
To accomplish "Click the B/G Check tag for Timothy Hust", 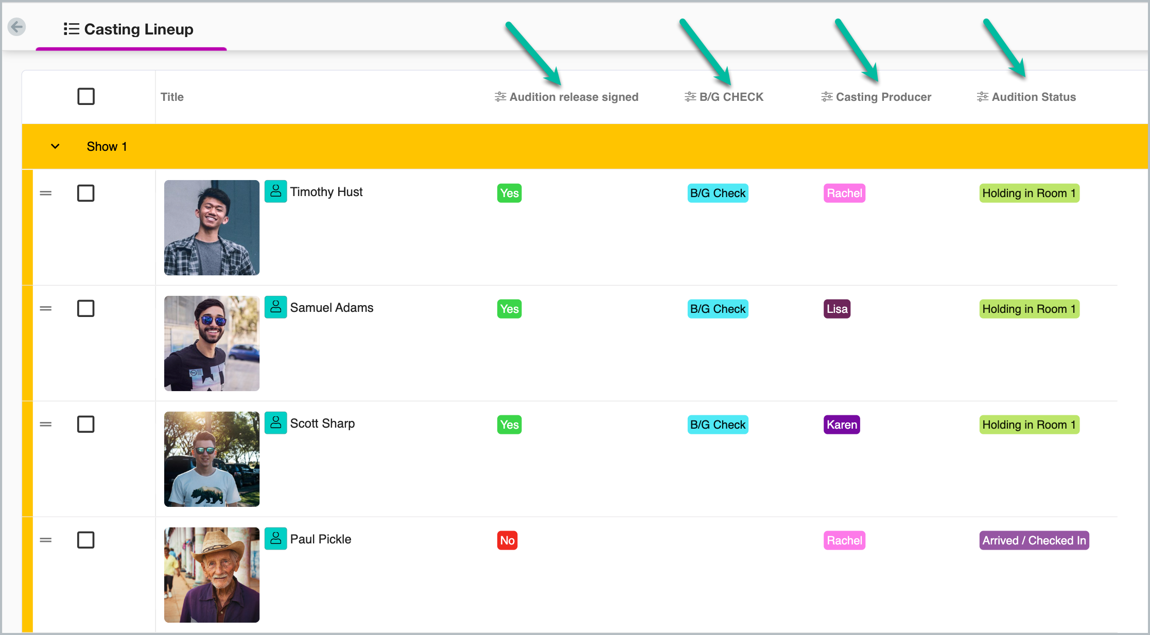I will tap(718, 193).
